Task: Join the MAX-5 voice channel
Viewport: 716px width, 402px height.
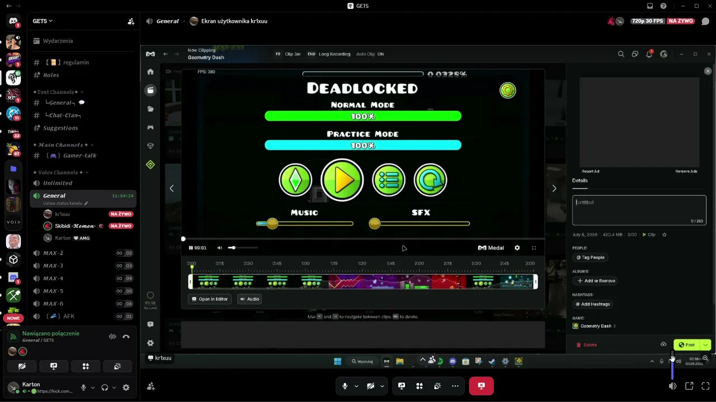Action: [x=84, y=291]
